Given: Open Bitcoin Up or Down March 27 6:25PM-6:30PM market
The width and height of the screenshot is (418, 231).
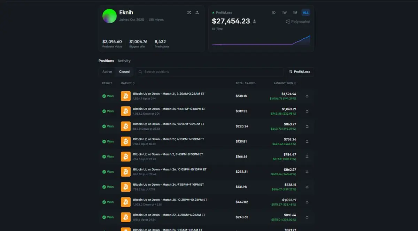Looking at the screenshot, I should pyautogui.click(x=169, y=139).
